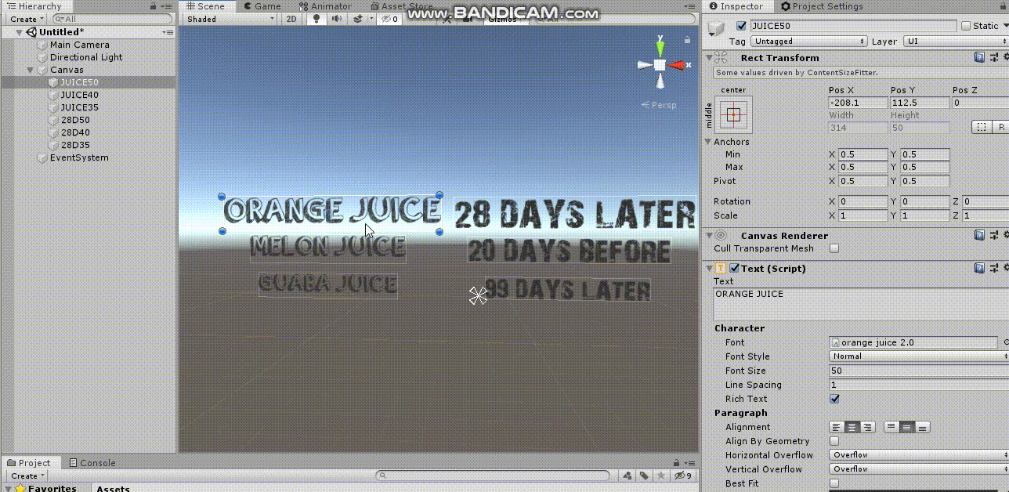Toggle scene lighting lightbulb icon

coord(316,19)
